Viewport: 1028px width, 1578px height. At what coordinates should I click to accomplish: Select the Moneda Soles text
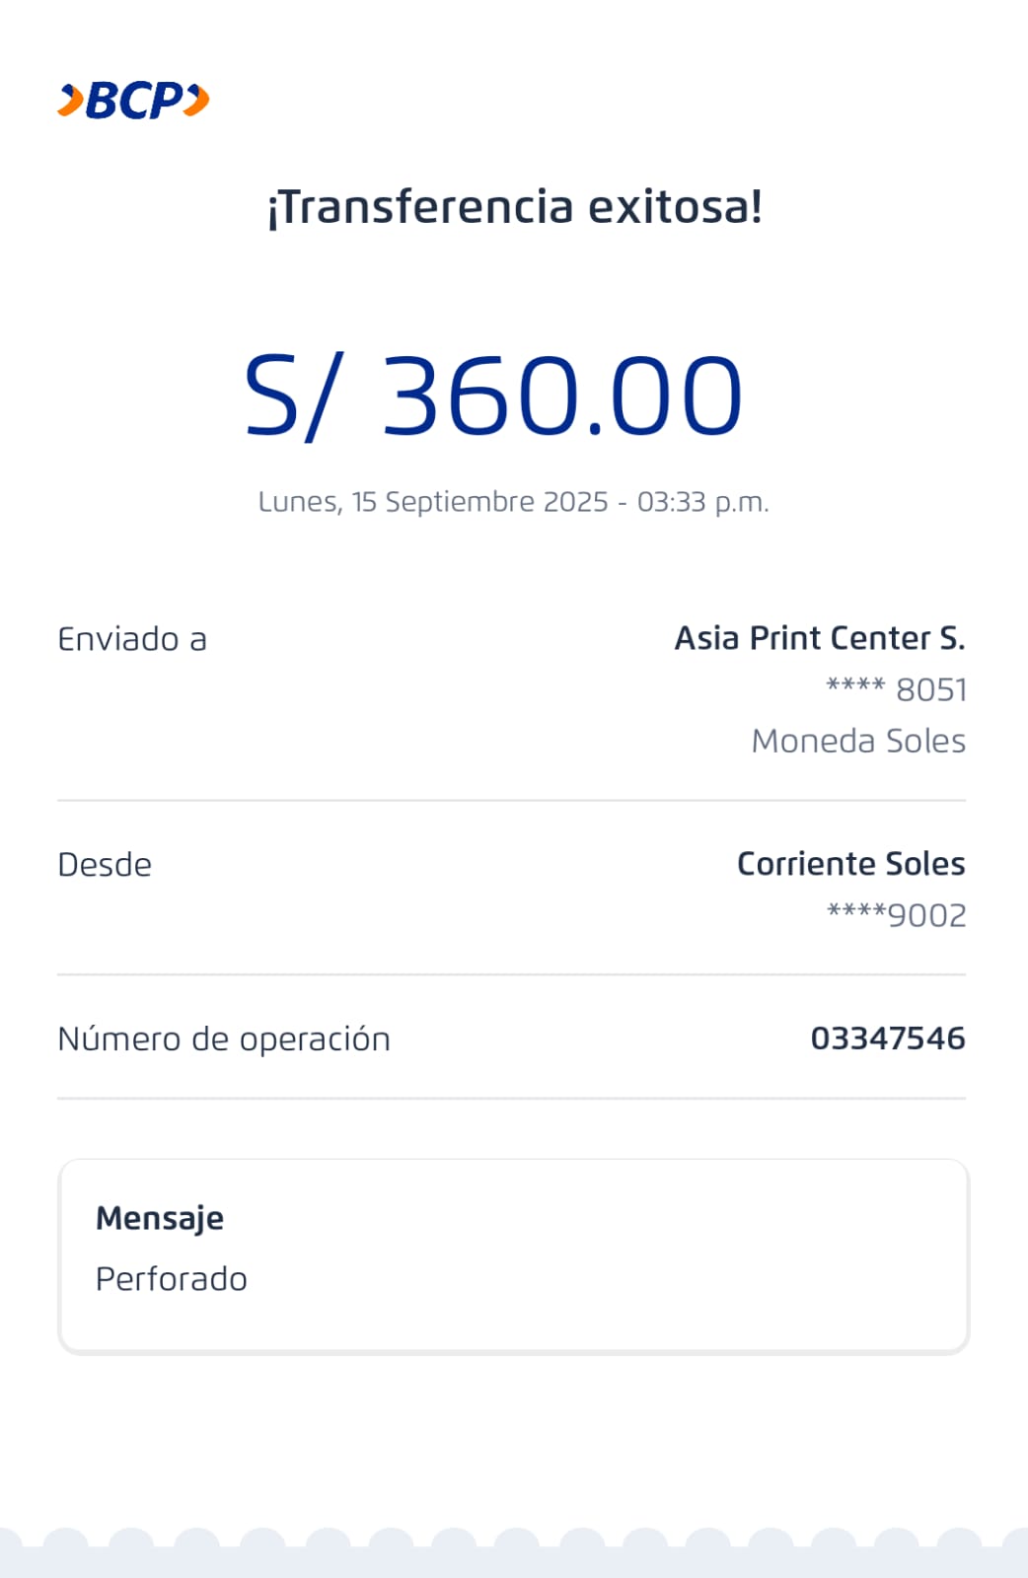coord(858,741)
